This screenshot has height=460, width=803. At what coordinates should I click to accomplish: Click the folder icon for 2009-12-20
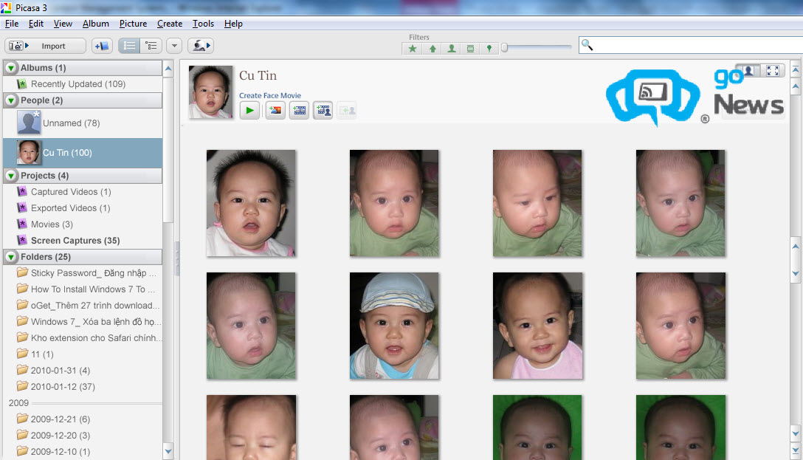[x=22, y=435]
